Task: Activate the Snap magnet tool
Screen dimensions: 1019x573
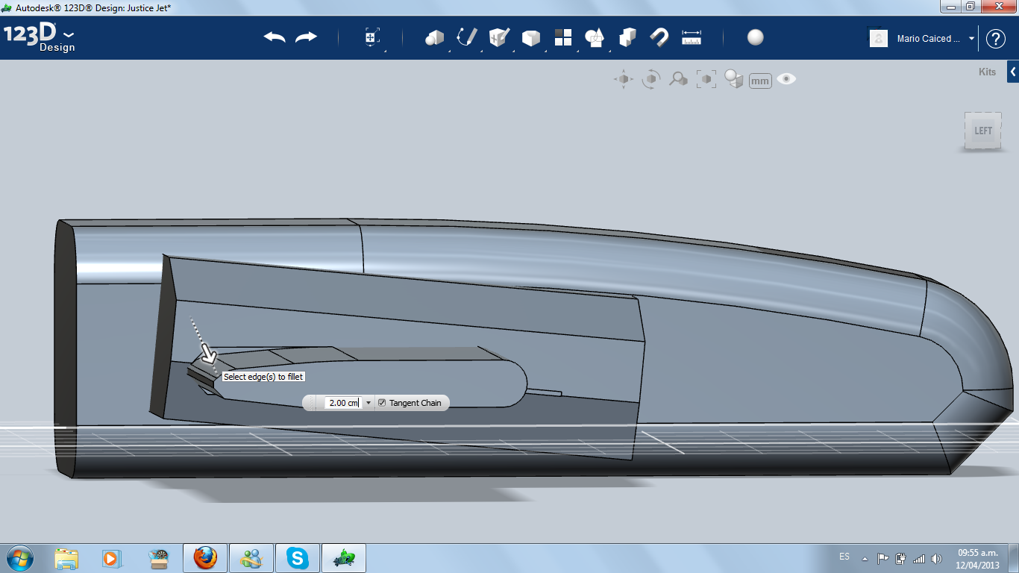Action: click(x=659, y=37)
